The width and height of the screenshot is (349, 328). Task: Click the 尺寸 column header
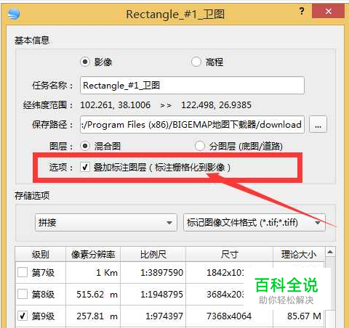click(x=229, y=255)
